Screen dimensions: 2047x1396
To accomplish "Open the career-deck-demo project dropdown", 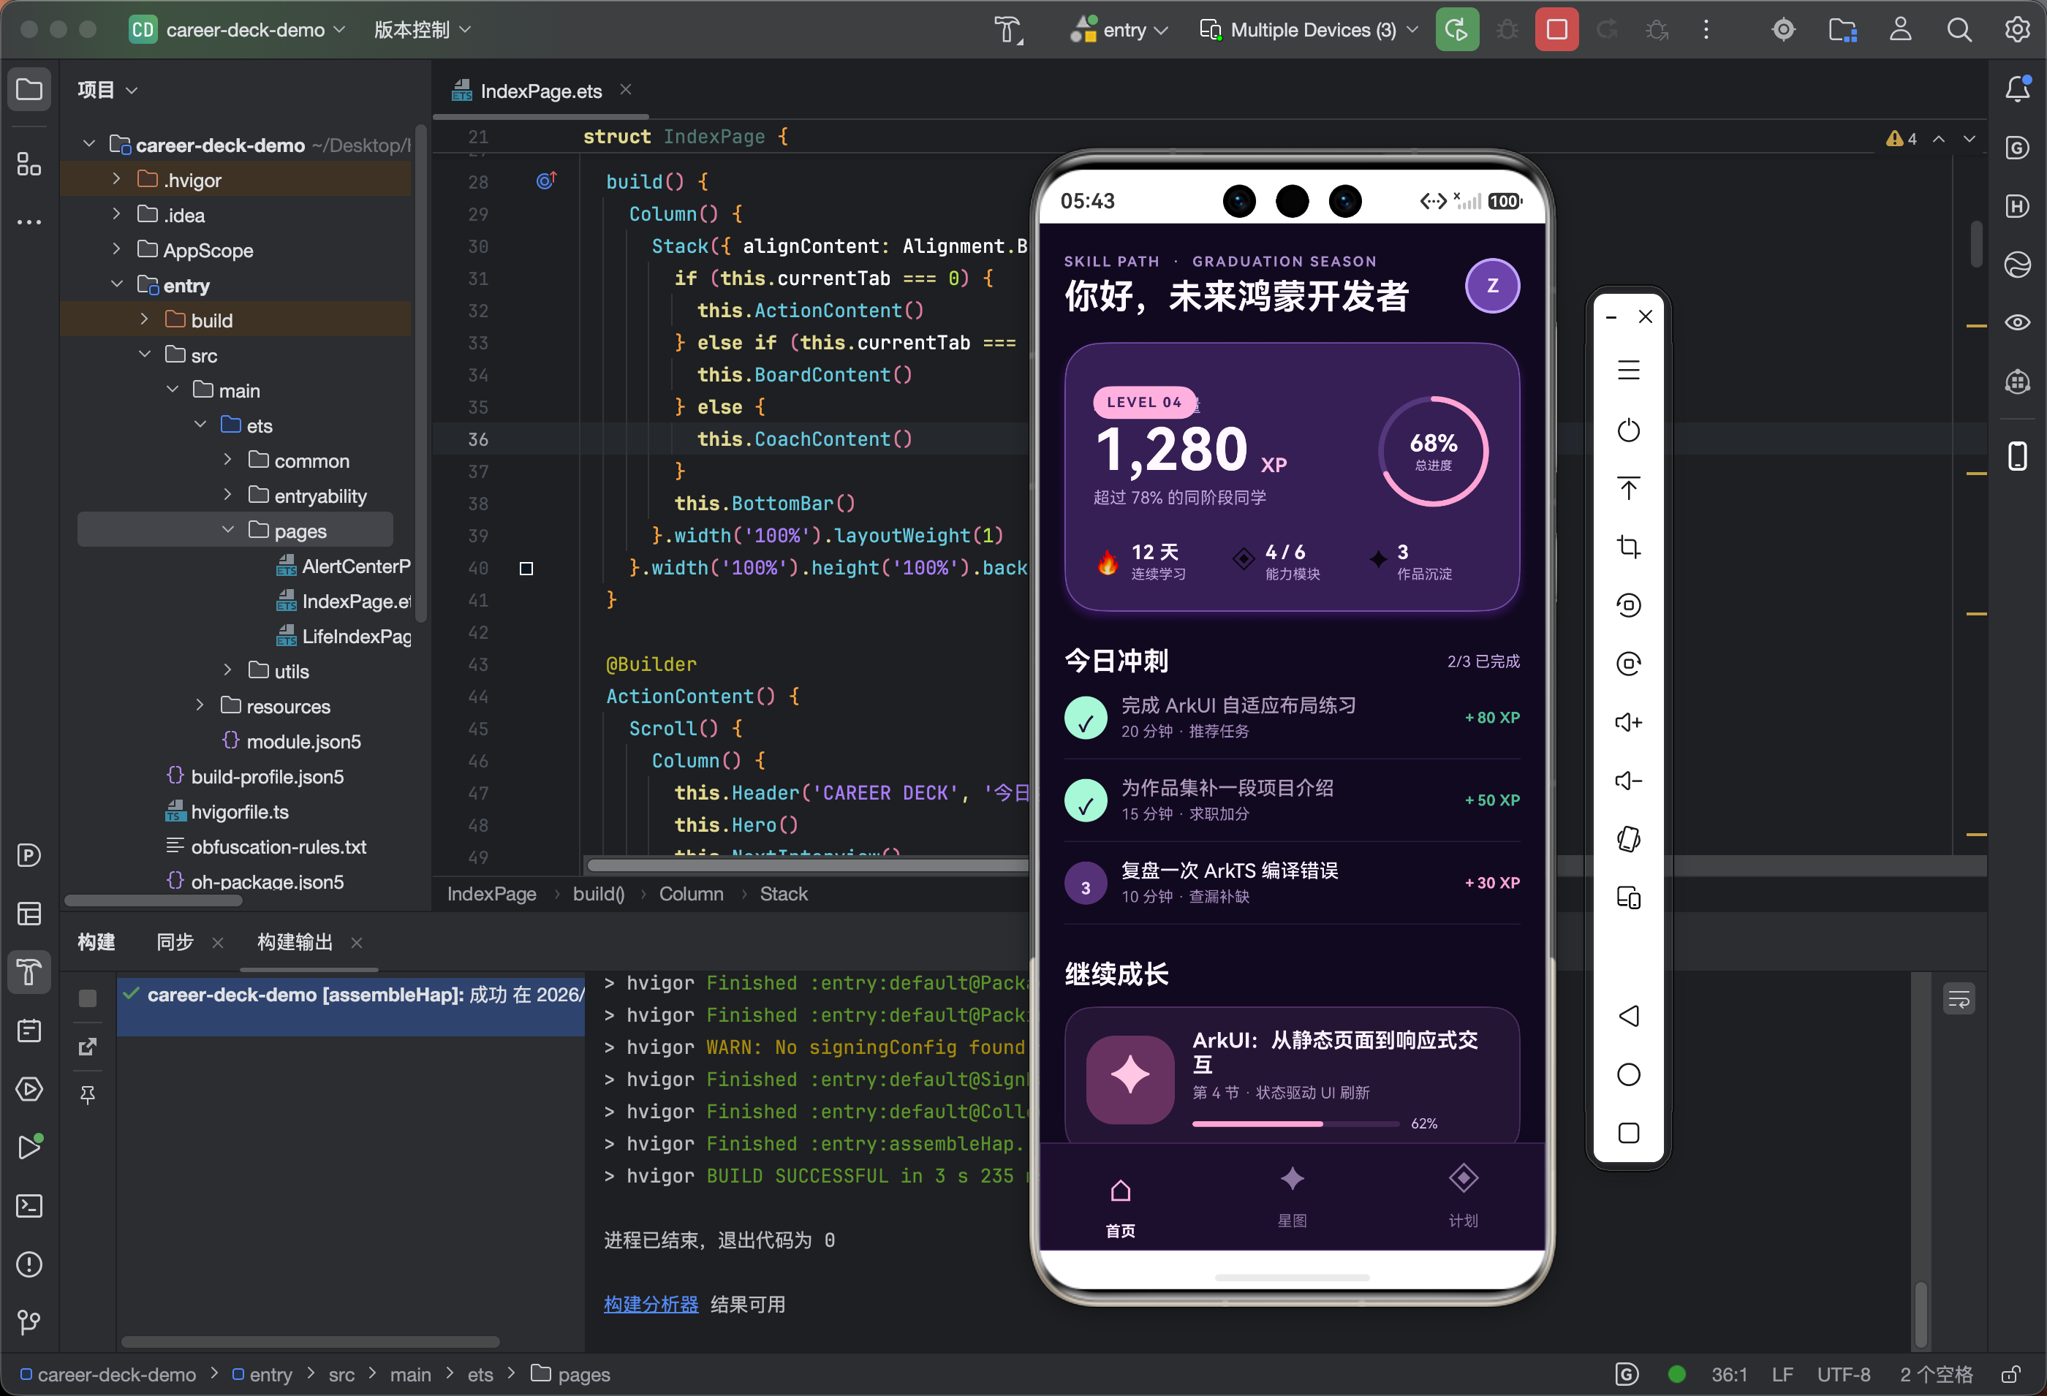I will (238, 30).
